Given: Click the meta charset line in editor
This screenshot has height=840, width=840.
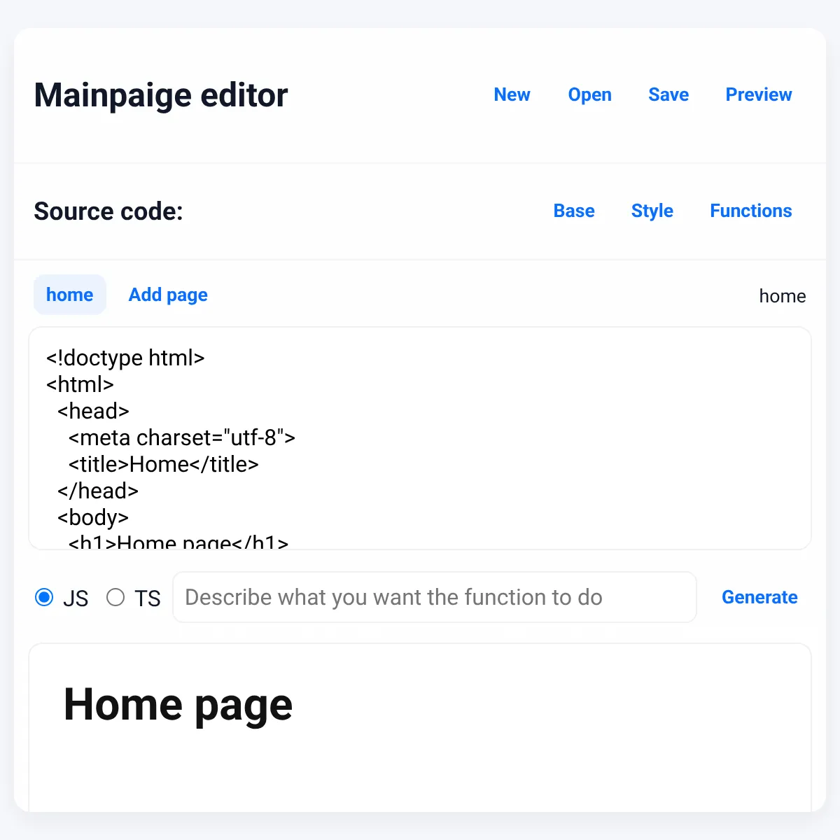Looking at the screenshot, I should point(182,437).
